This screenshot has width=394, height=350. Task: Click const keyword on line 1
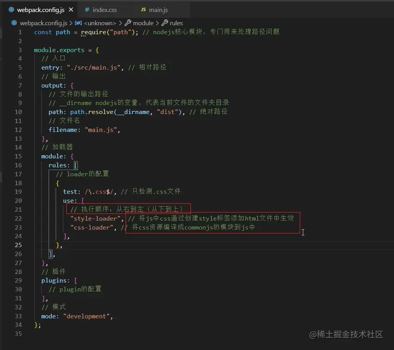(x=43, y=32)
